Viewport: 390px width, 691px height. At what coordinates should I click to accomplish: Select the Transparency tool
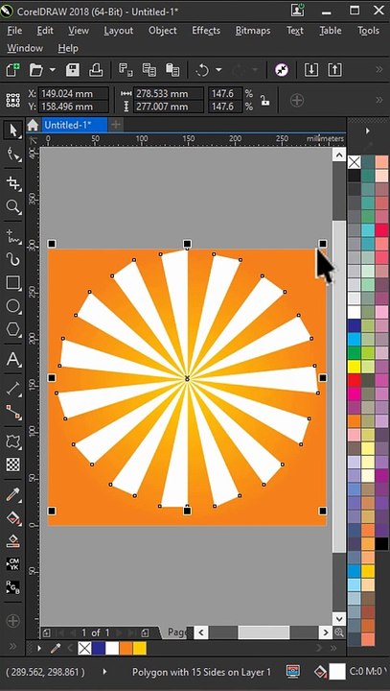(x=12, y=465)
